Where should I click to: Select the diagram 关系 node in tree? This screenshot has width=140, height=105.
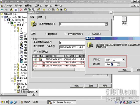21,34
